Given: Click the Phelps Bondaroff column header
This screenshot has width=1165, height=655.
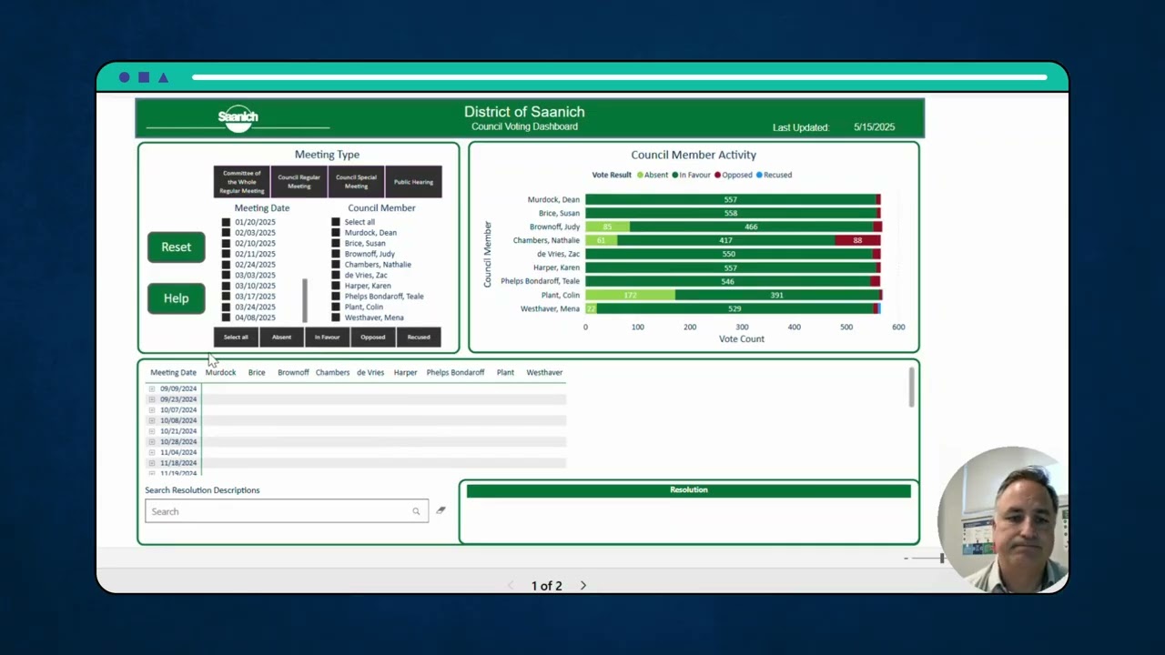Looking at the screenshot, I should 455,372.
